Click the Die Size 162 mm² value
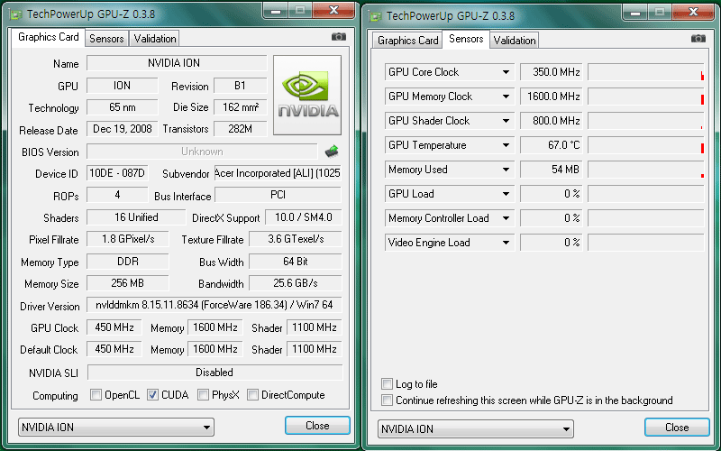Viewport: 721px width, 451px height. [x=241, y=107]
